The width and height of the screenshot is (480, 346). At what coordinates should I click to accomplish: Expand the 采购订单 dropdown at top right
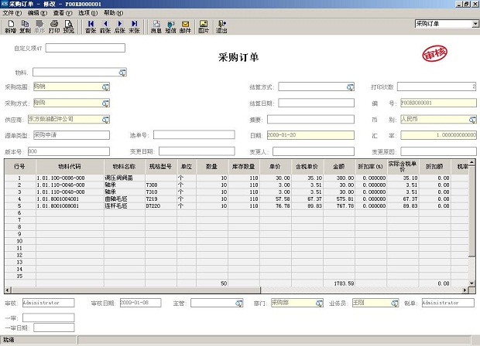(475, 24)
